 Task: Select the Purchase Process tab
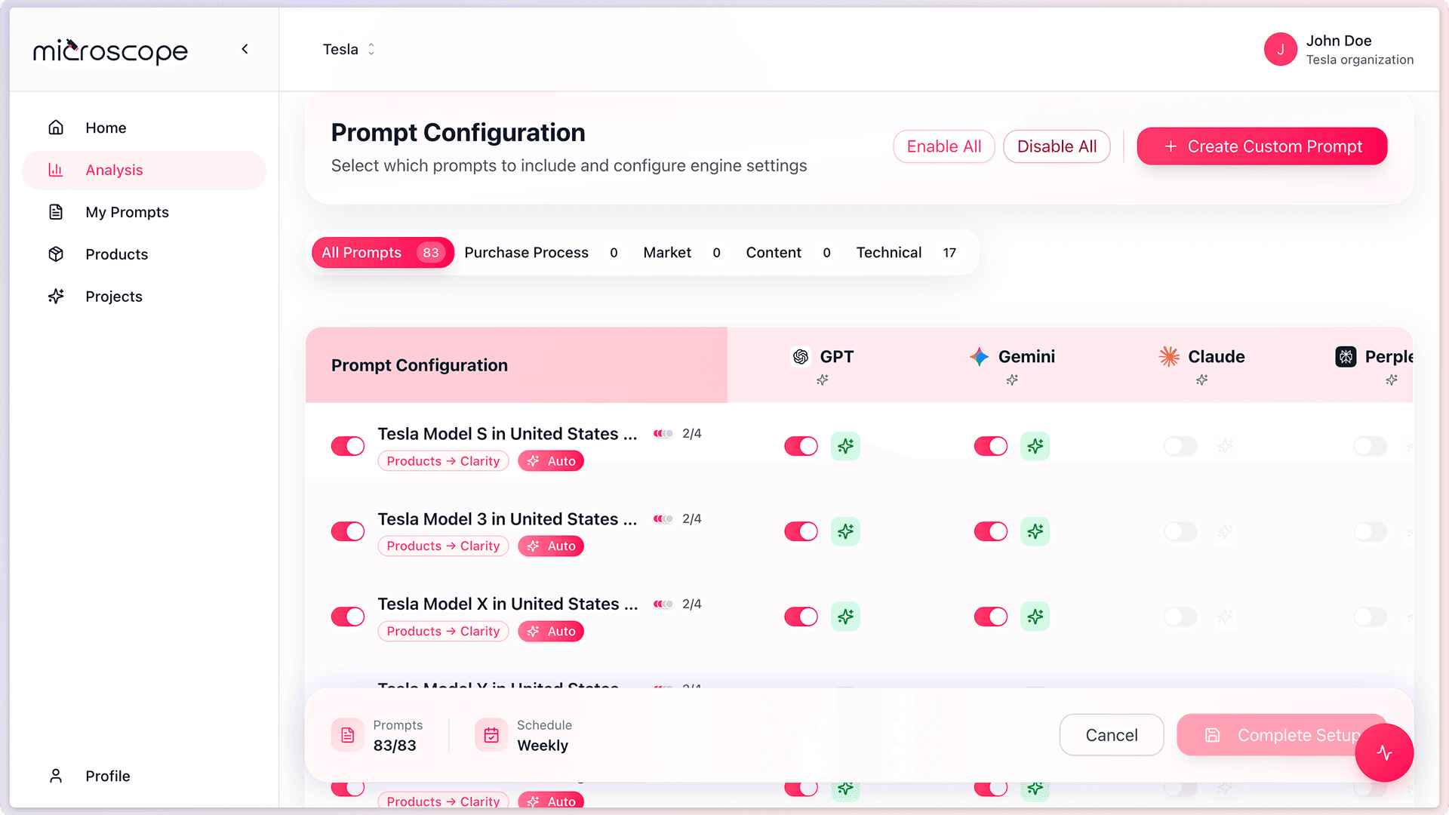526,252
